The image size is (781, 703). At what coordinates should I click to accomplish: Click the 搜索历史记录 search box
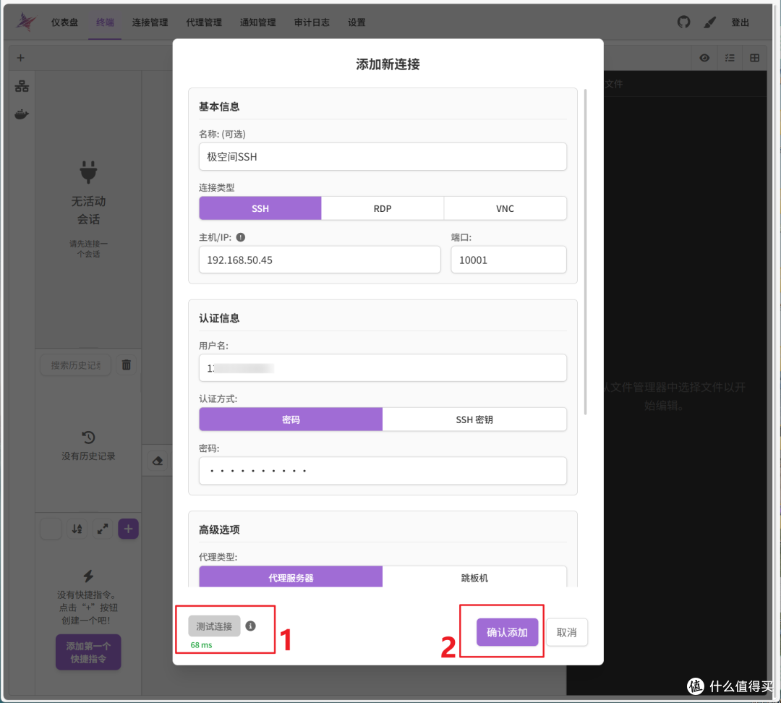pyautogui.click(x=76, y=365)
